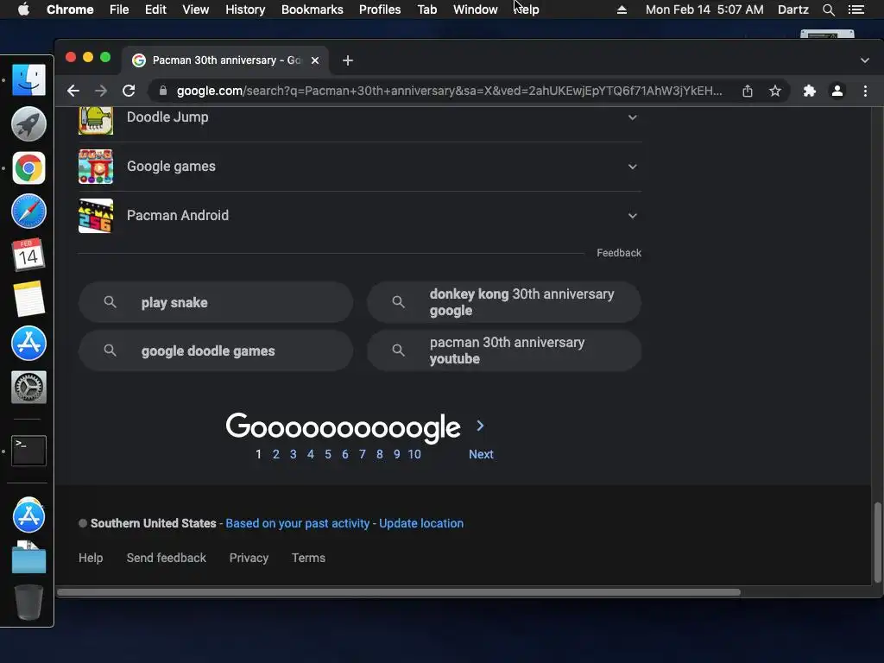Viewport: 884px width, 663px height.
Task: Open Finder from the dock
Action: (28, 79)
